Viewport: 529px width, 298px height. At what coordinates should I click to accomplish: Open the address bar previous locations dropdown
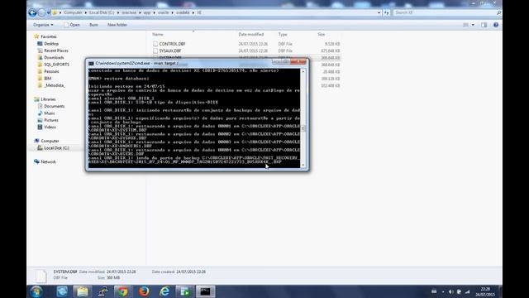coord(379,12)
